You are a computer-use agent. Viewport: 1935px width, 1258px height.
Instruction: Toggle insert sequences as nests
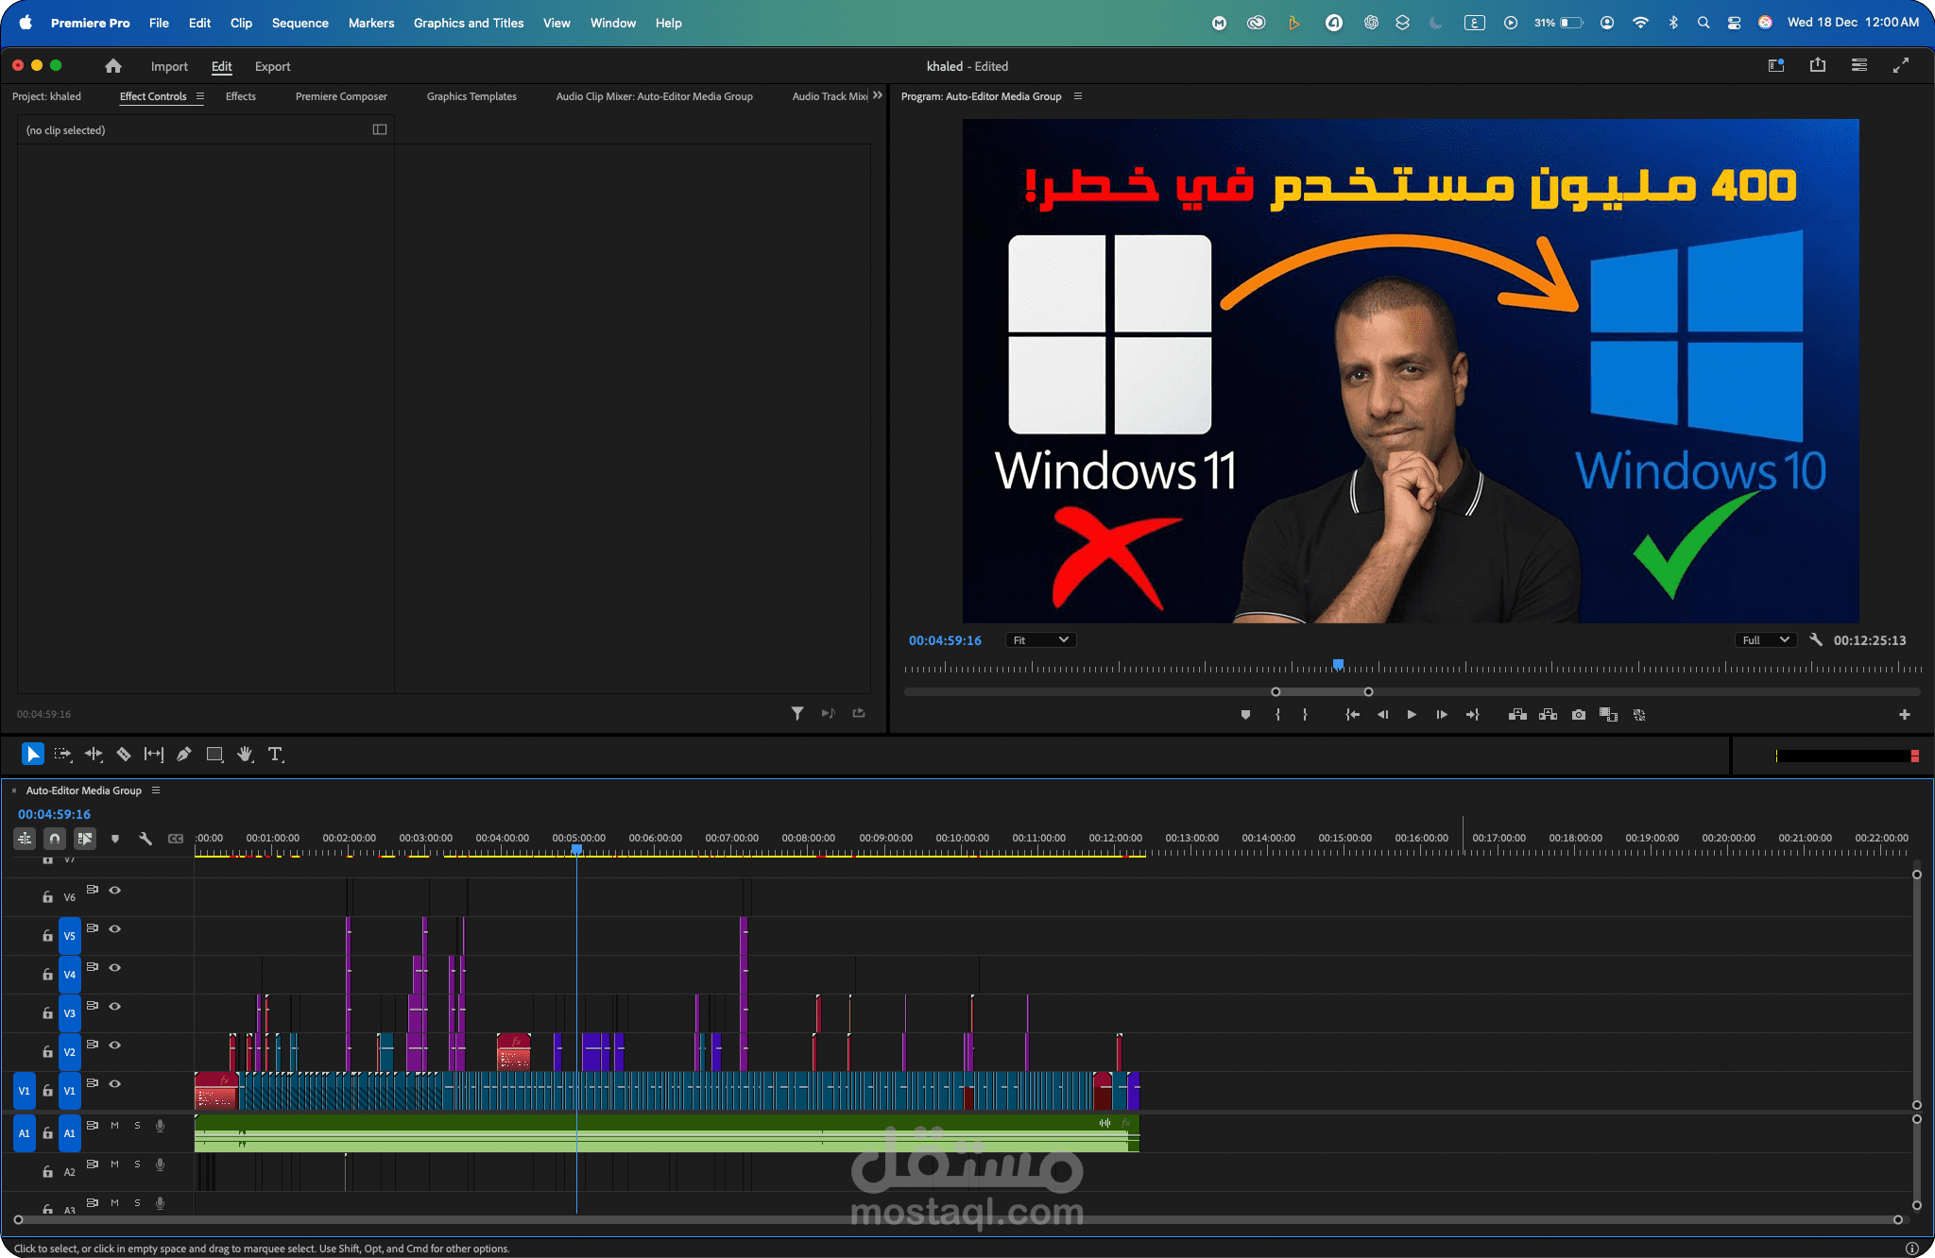point(25,838)
